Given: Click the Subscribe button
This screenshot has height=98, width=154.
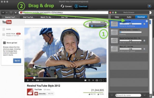Looking at the screenshot, I should (40, 94).
